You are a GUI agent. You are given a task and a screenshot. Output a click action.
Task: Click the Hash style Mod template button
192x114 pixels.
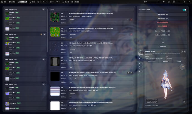163,31
